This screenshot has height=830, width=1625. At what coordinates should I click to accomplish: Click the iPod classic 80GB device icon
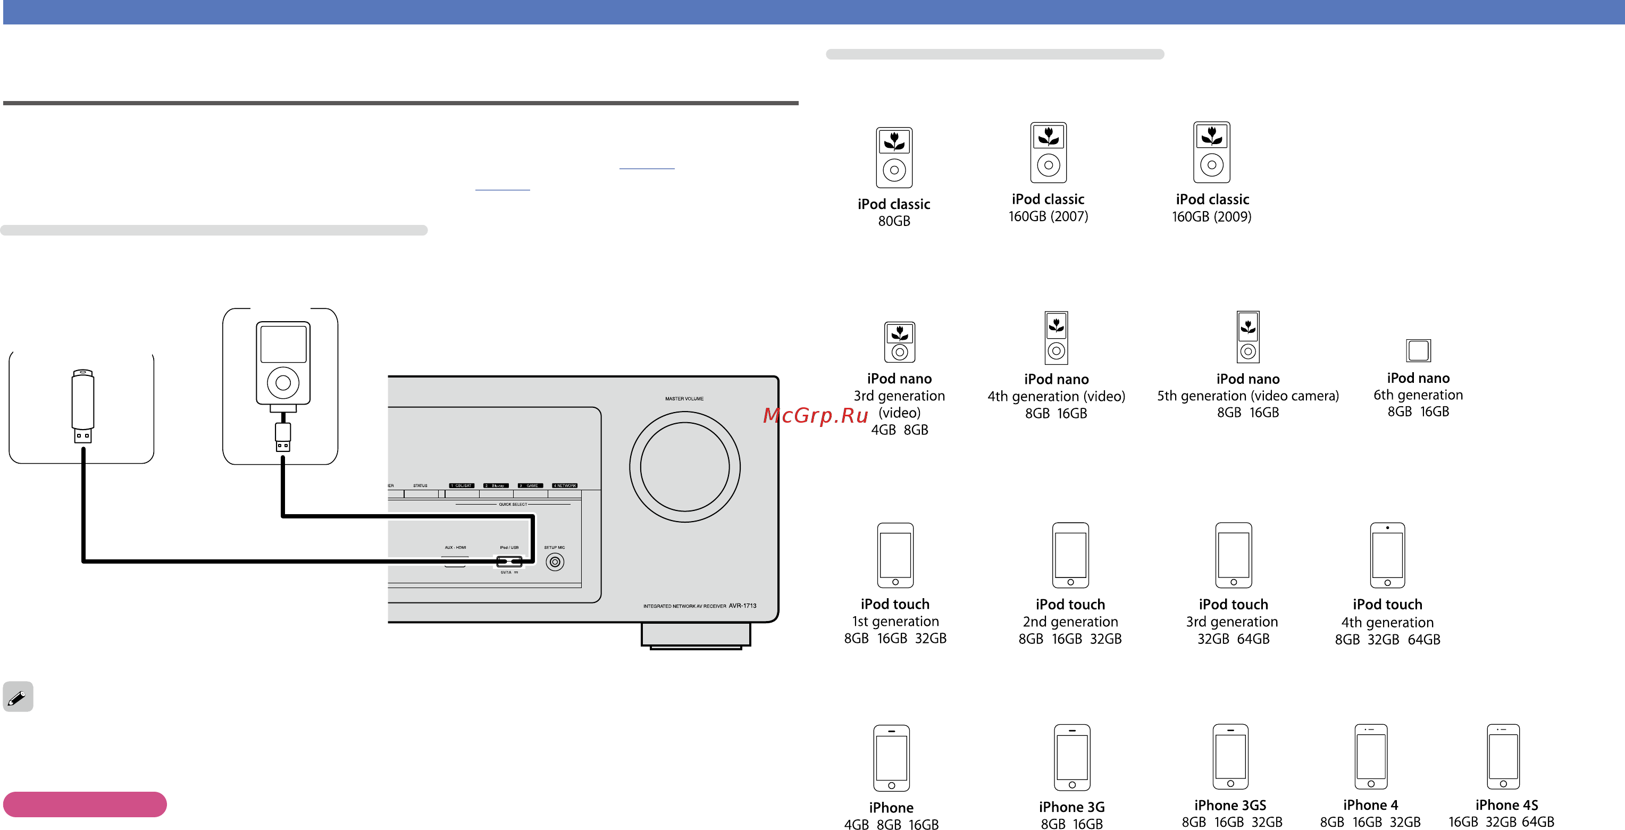pyautogui.click(x=894, y=158)
